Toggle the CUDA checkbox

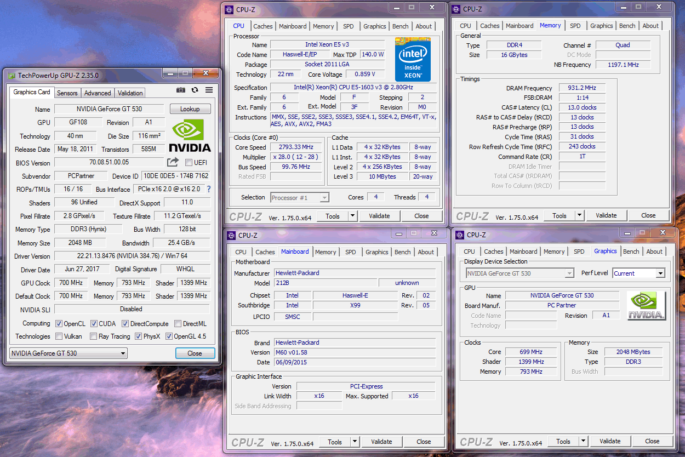pos(94,324)
